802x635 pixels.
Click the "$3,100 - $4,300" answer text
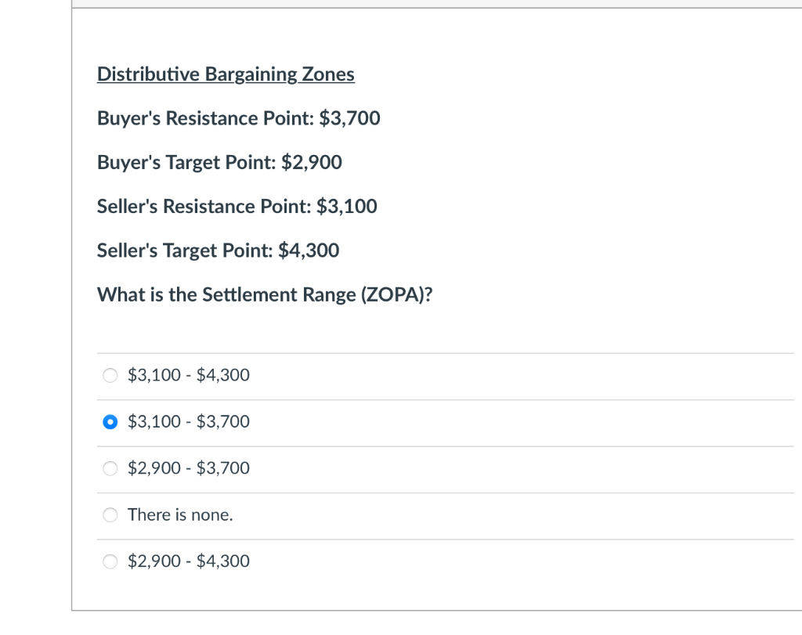click(x=188, y=375)
